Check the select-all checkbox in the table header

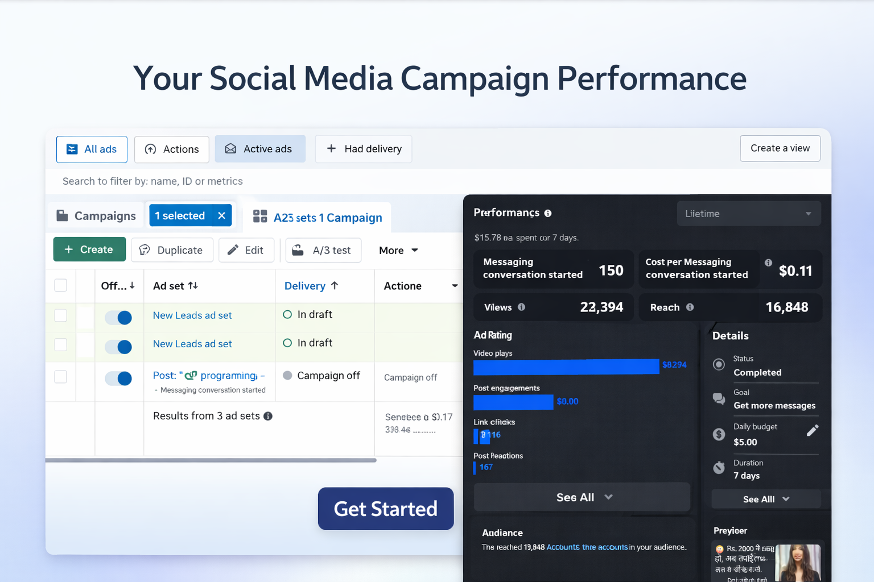coord(60,285)
